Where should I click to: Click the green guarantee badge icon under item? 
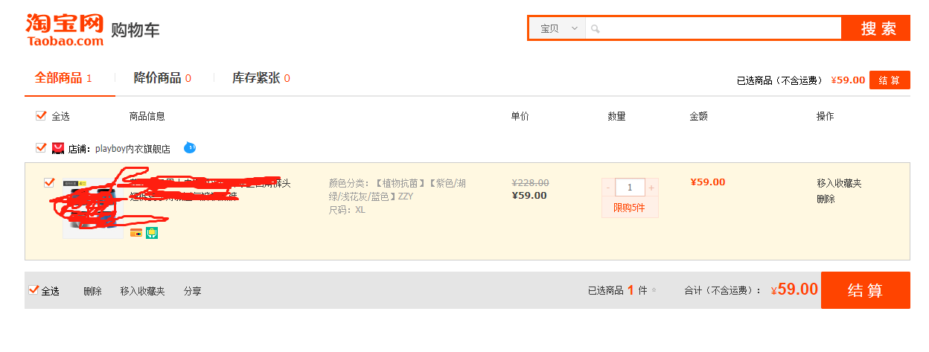coord(152,233)
